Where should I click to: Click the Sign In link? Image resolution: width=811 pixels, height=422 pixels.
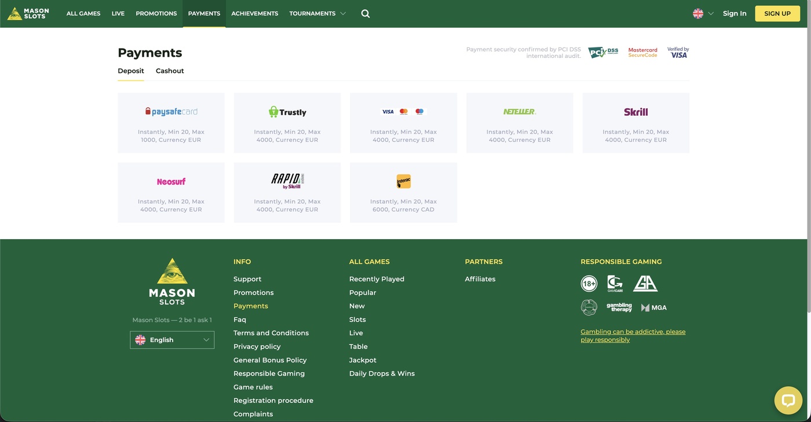click(735, 13)
